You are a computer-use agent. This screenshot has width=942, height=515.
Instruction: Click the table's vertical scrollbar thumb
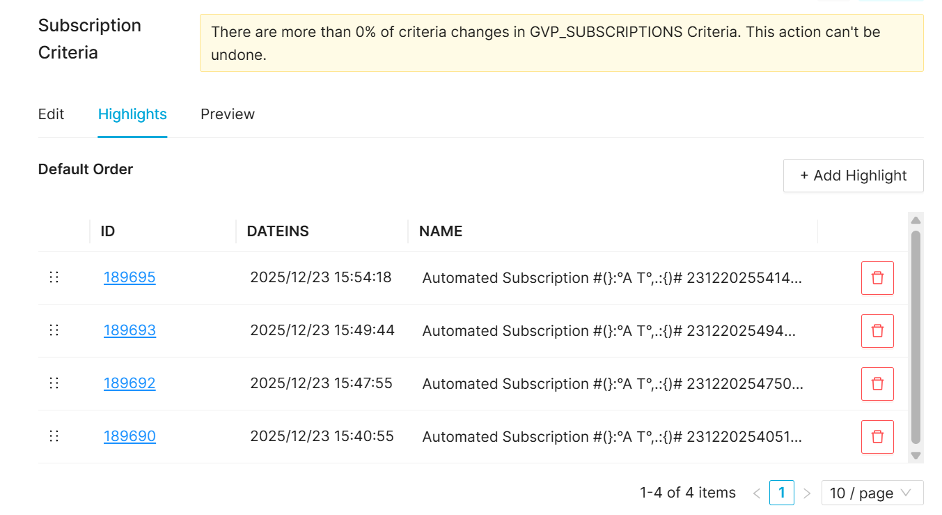point(916,337)
